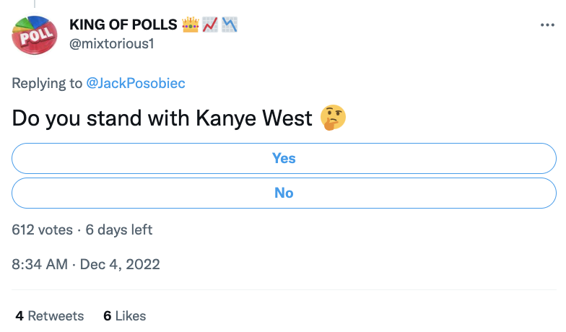Click the crown emoji in display name

(191, 25)
